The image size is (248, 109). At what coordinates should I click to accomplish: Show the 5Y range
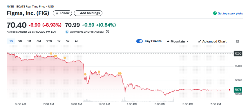pyautogui.click(x=68, y=41)
